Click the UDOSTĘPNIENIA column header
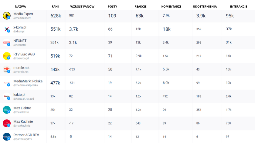The image size is (255, 143). tap(205, 6)
